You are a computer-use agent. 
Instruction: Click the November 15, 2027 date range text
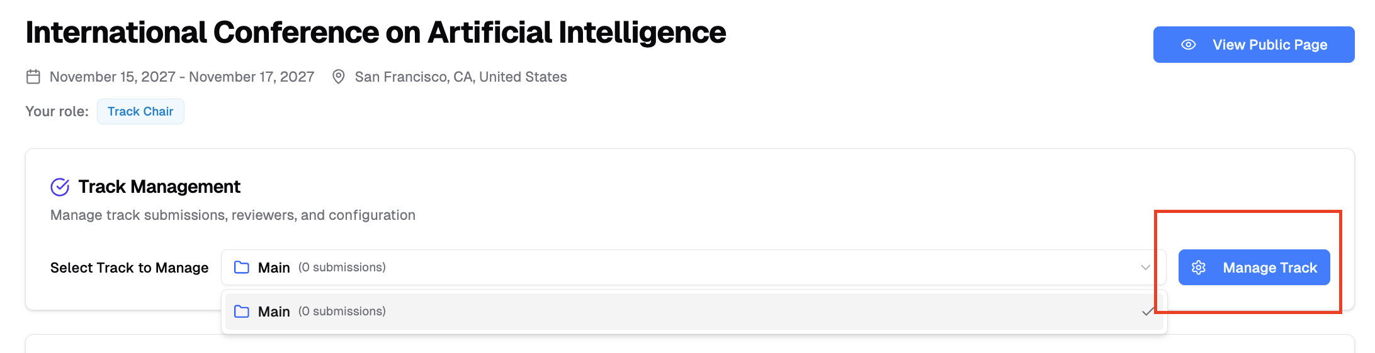click(x=182, y=77)
